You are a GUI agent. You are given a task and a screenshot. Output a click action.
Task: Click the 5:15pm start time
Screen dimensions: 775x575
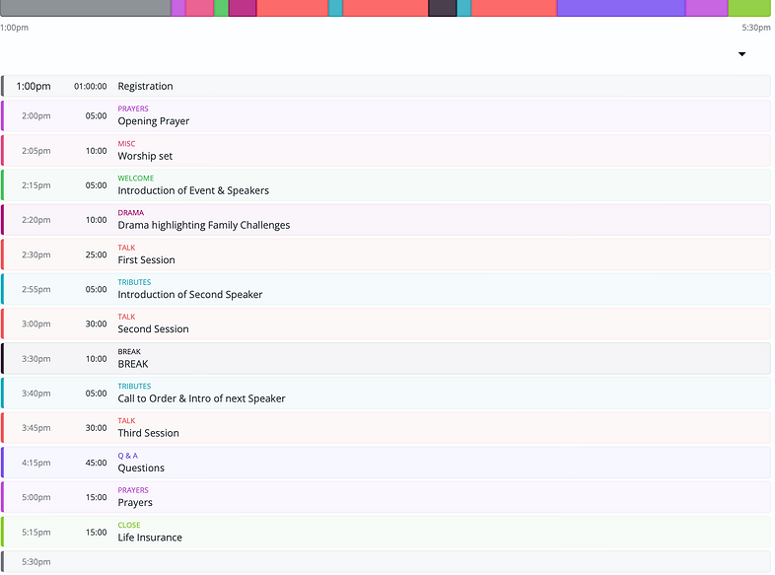pyautogui.click(x=36, y=533)
